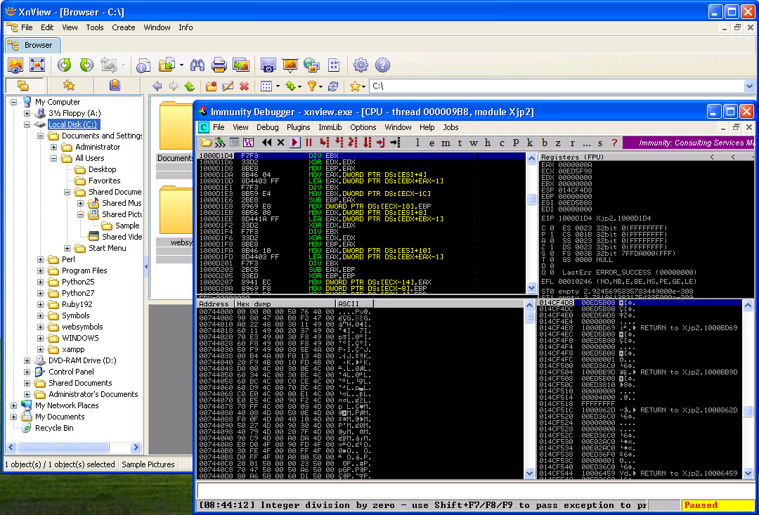Open the view mode dropdown arrow
The image size is (759, 515).
(278, 86)
